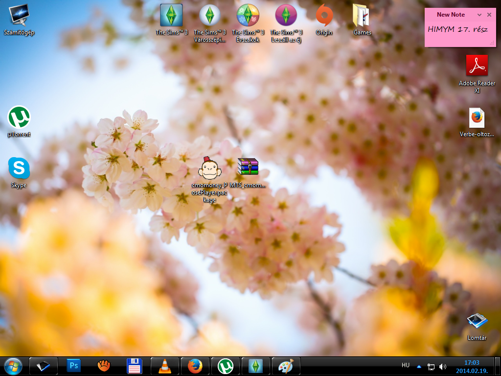Open the Games folder
This screenshot has width=501, height=376.
[x=362, y=20]
